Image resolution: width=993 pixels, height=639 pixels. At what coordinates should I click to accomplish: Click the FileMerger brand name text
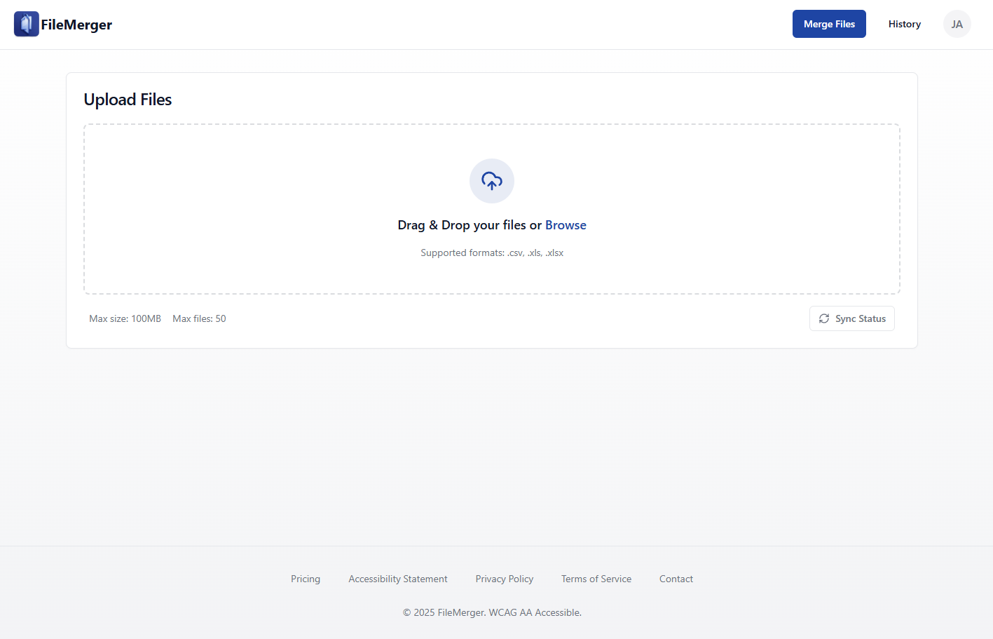76,23
